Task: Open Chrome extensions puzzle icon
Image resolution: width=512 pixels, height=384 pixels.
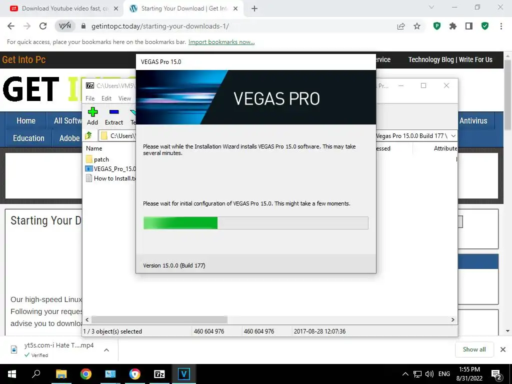Action: [x=453, y=26]
